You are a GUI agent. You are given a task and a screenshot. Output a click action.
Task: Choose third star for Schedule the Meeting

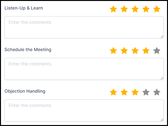135,50
